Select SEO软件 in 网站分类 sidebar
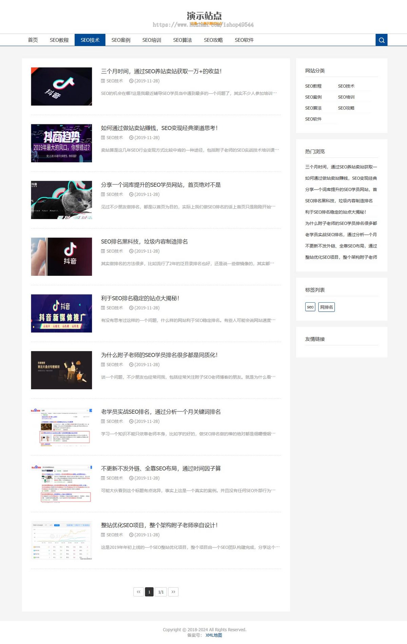 click(x=313, y=119)
